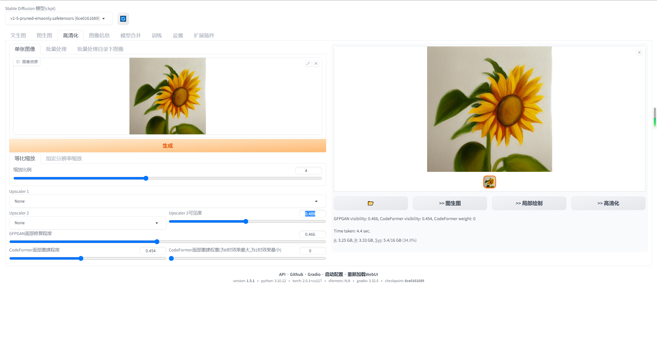Switch to the 文生图 tab
657x337 pixels.
click(18, 35)
